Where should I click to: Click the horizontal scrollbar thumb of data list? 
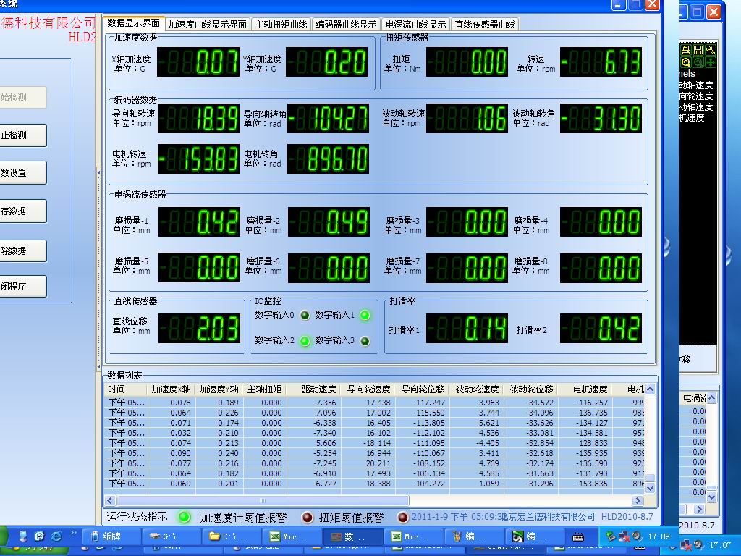pos(261,500)
